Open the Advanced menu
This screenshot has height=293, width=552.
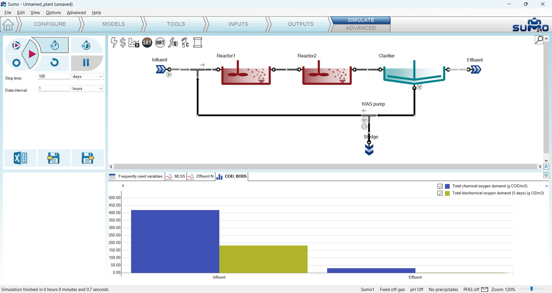coord(76,13)
